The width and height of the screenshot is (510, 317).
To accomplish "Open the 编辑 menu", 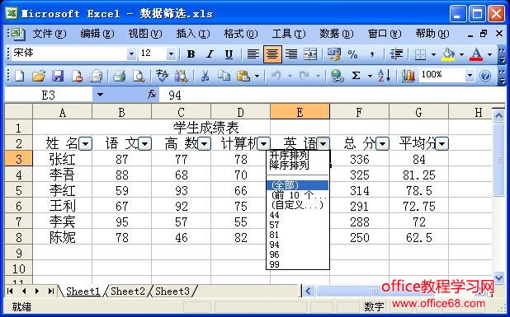I will tap(97, 34).
